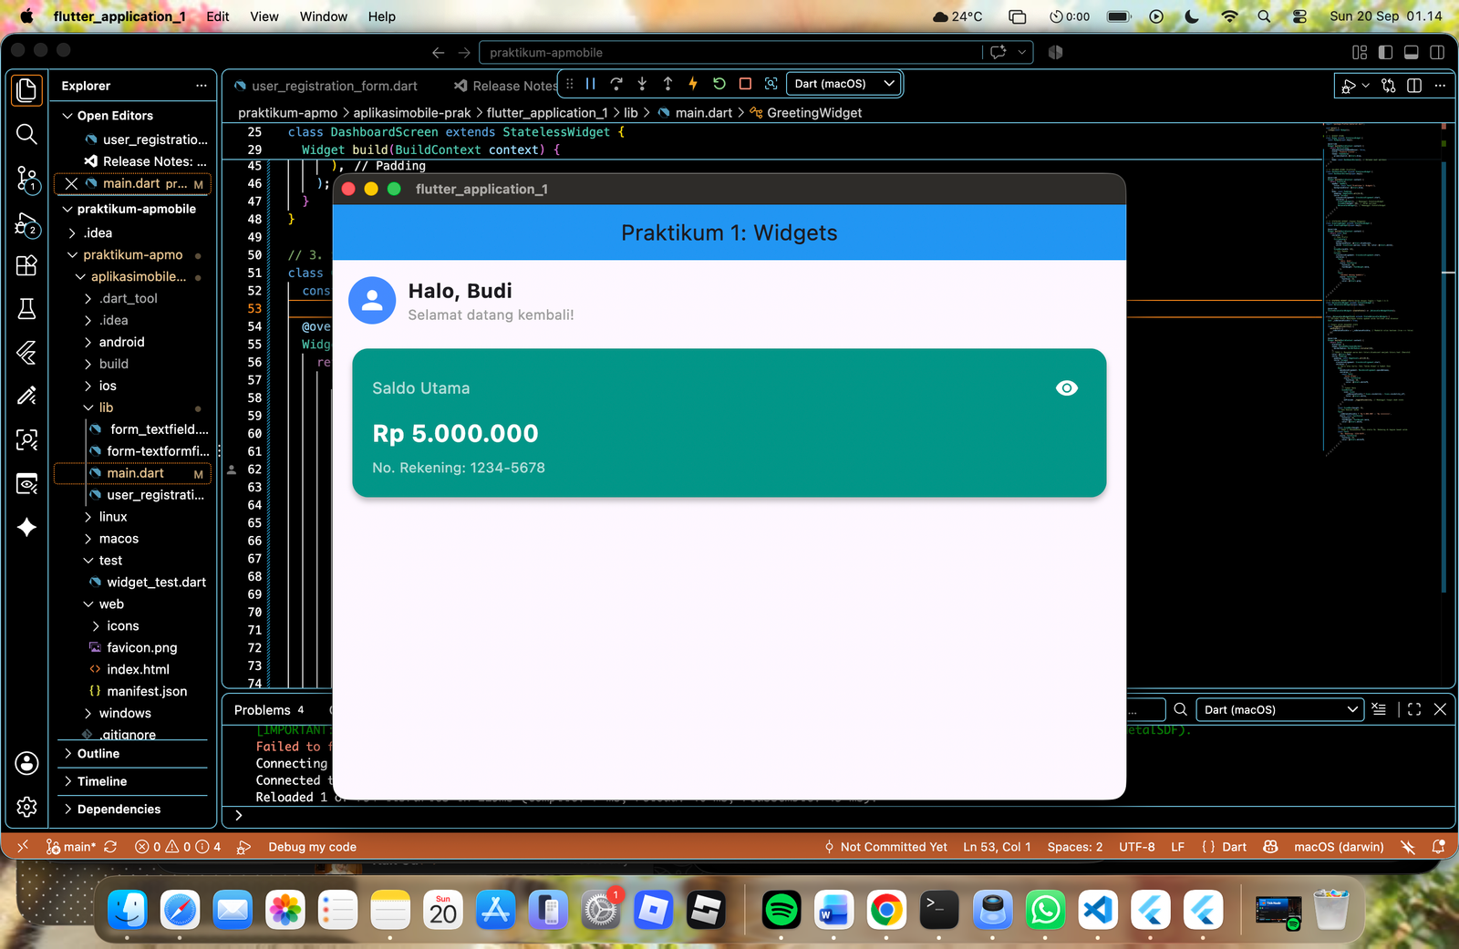Restart the debug session

tap(719, 84)
